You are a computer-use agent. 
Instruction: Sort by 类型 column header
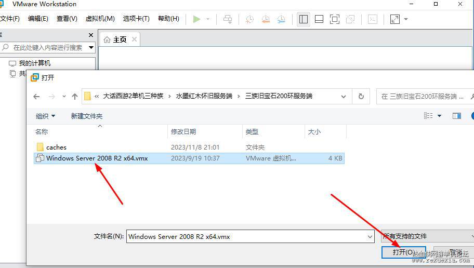coord(252,132)
